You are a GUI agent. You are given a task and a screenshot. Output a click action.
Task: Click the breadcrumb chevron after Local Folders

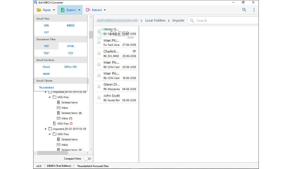[169, 21]
